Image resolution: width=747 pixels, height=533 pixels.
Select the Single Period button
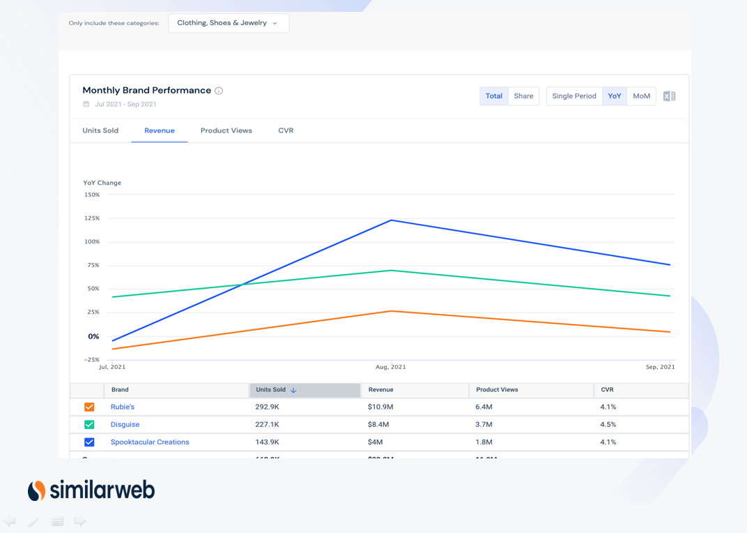coord(573,96)
